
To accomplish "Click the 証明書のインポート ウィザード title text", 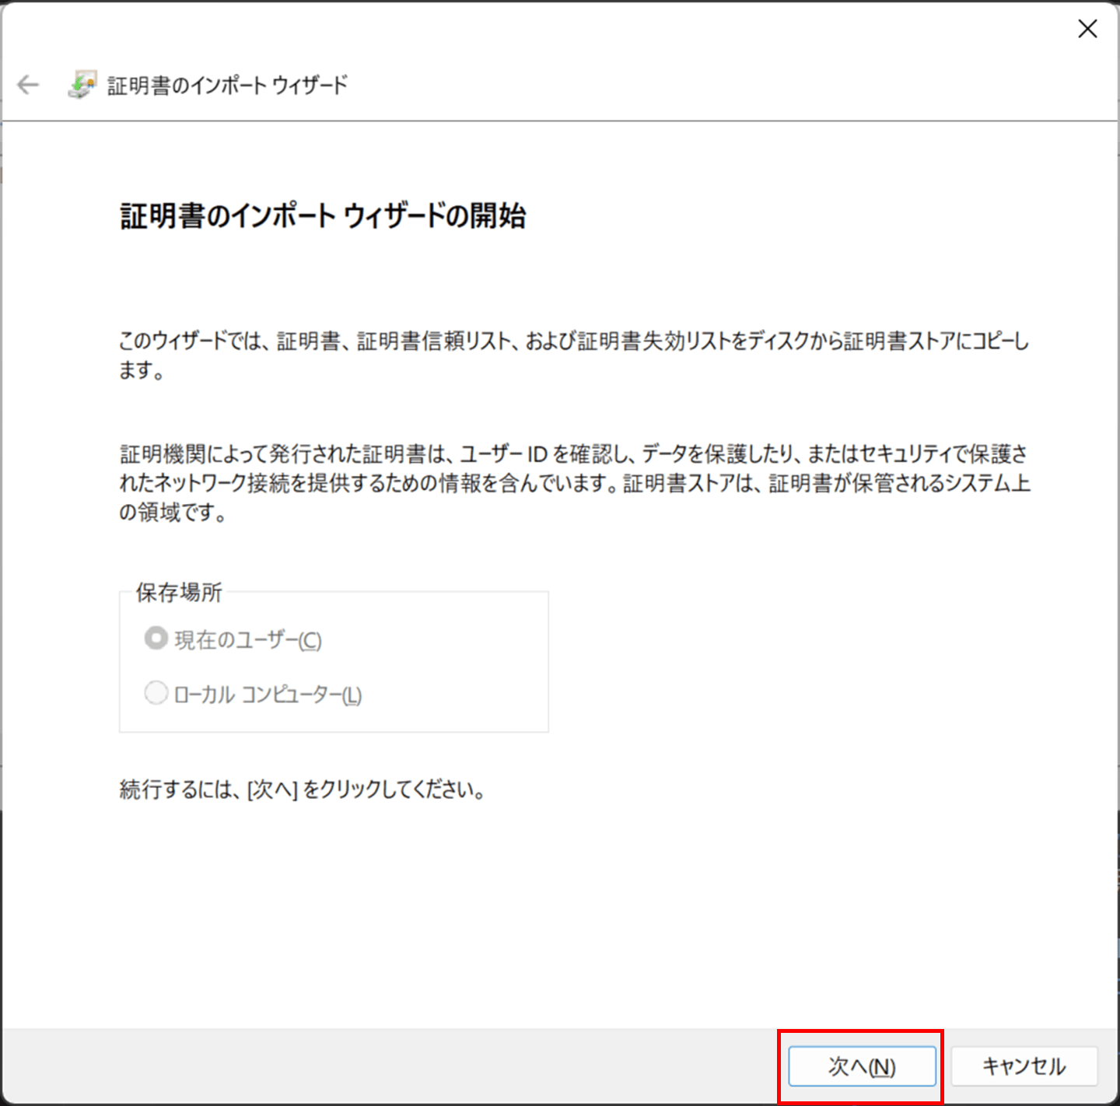I will pos(227,85).
